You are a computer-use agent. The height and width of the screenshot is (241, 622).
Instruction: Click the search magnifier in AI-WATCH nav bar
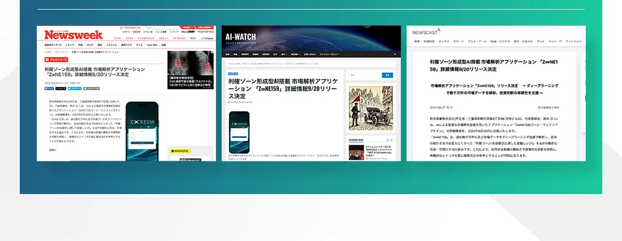(x=395, y=54)
